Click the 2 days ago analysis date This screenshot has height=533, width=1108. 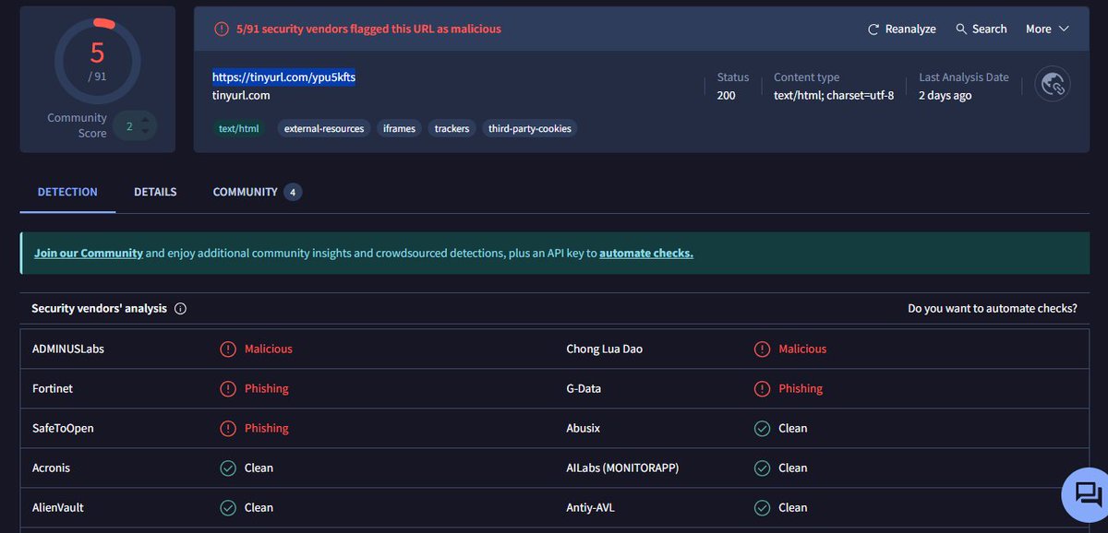click(x=945, y=95)
